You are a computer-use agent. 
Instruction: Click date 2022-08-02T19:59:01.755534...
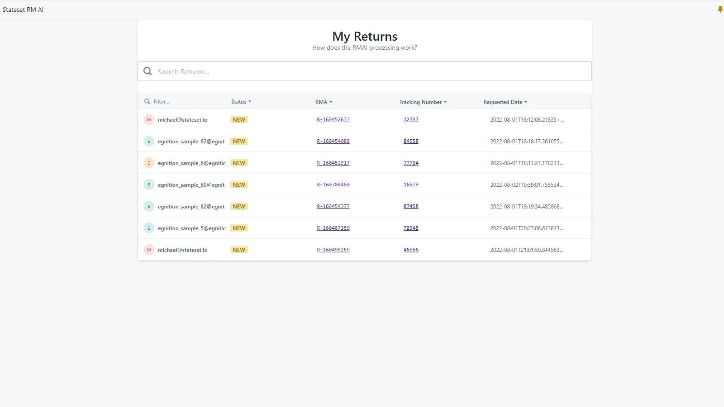[x=527, y=185]
